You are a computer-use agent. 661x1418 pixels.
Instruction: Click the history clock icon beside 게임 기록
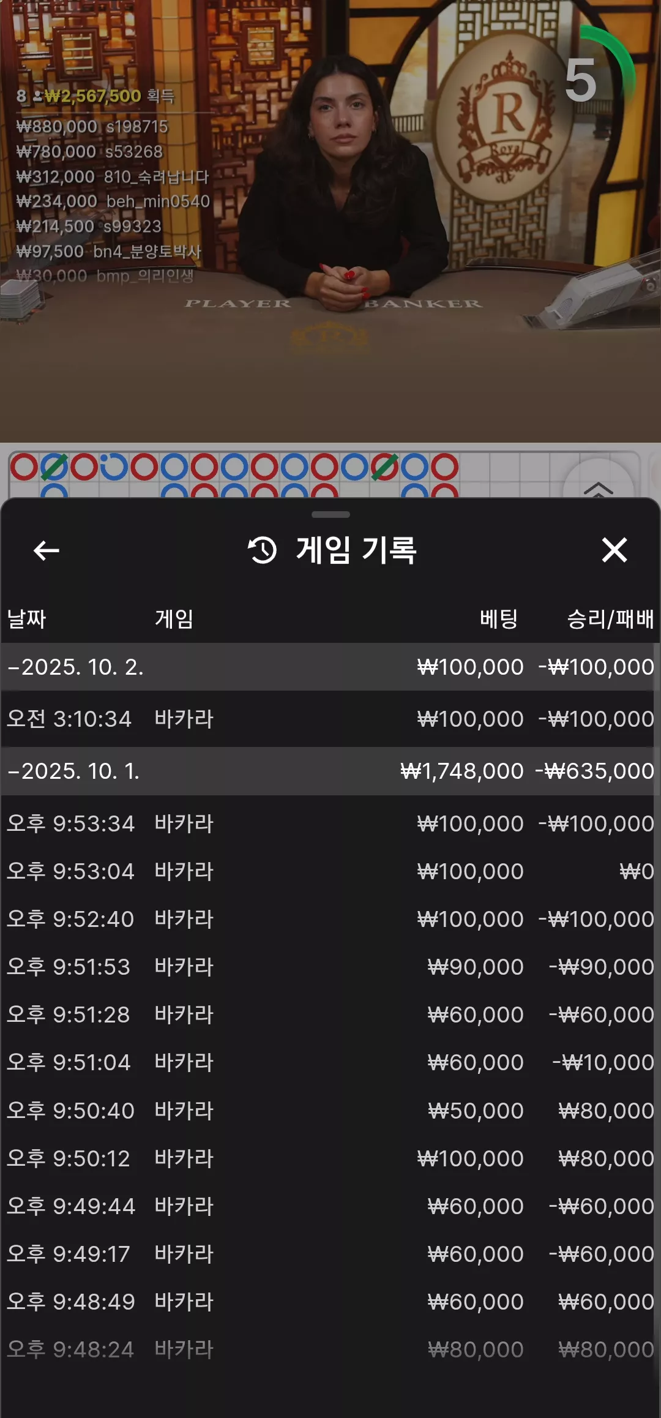263,550
